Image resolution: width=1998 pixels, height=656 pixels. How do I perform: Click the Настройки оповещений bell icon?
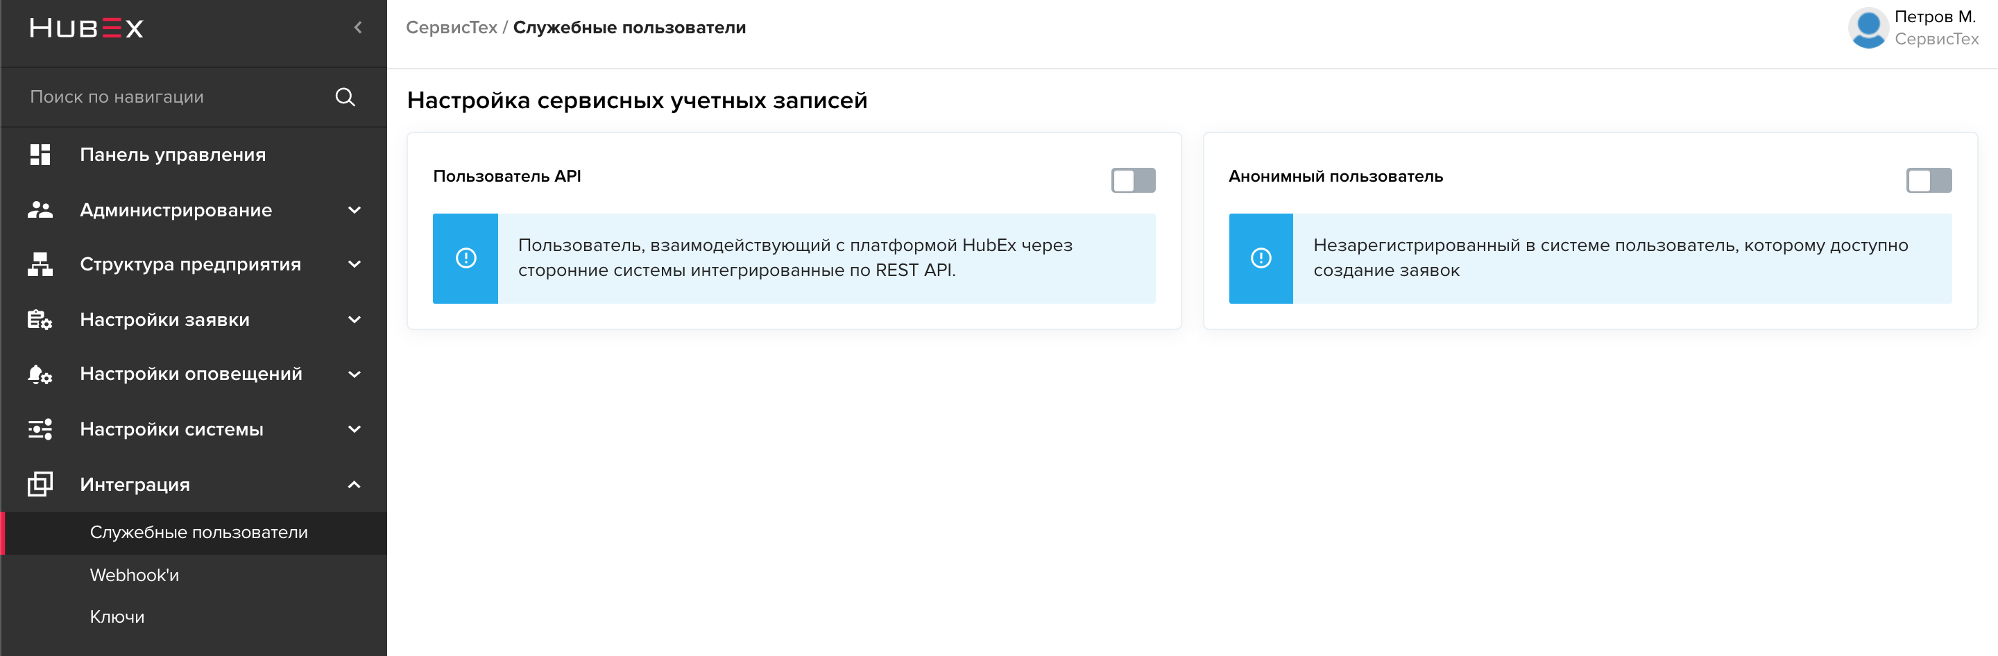pyautogui.click(x=40, y=374)
